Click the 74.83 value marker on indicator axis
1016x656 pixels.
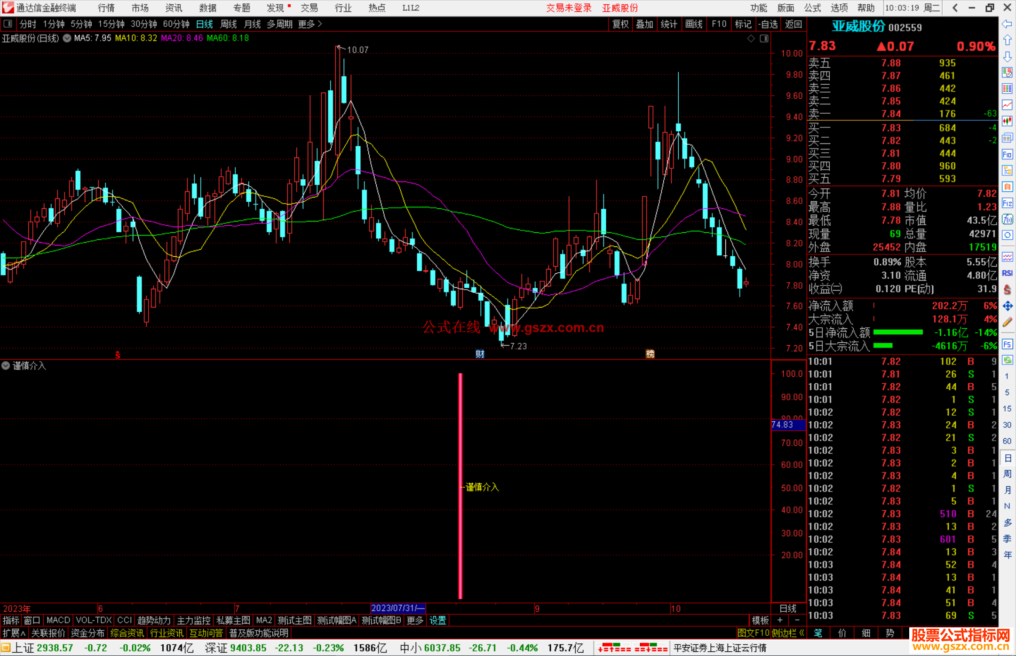click(x=783, y=425)
